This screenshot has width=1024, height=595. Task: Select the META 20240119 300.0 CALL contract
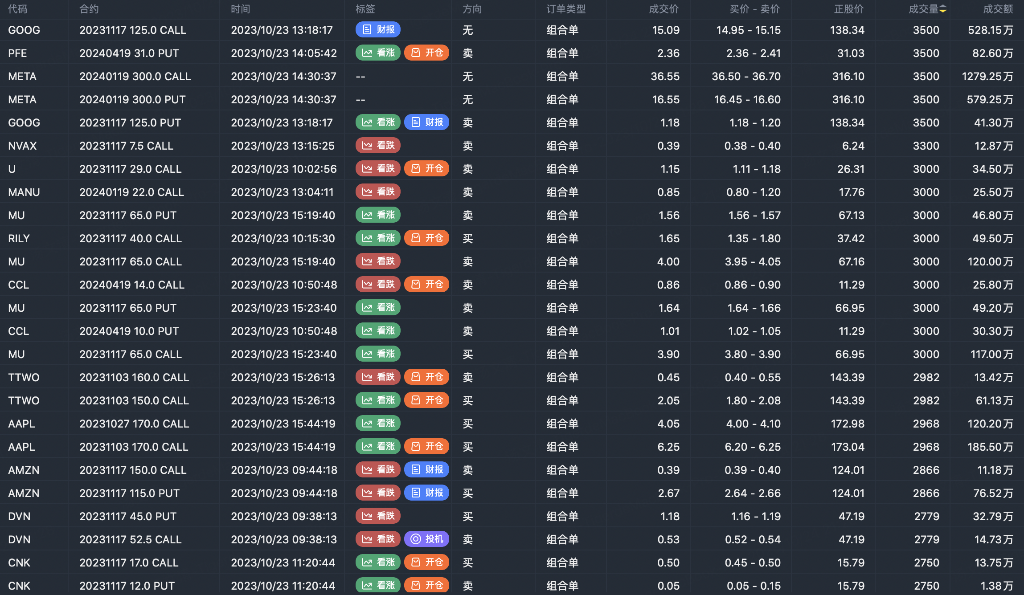point(135,77)
